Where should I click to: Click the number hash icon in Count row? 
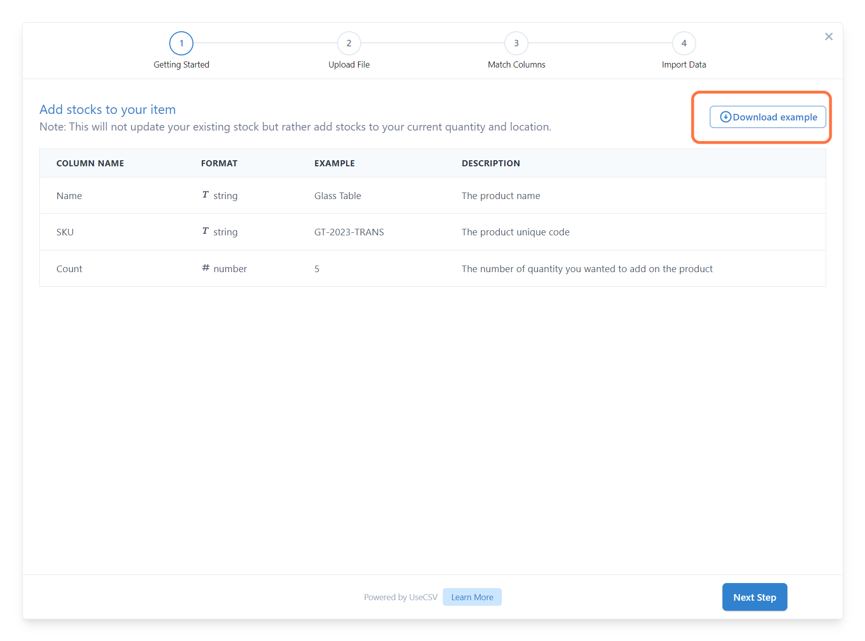click(206, 268)
